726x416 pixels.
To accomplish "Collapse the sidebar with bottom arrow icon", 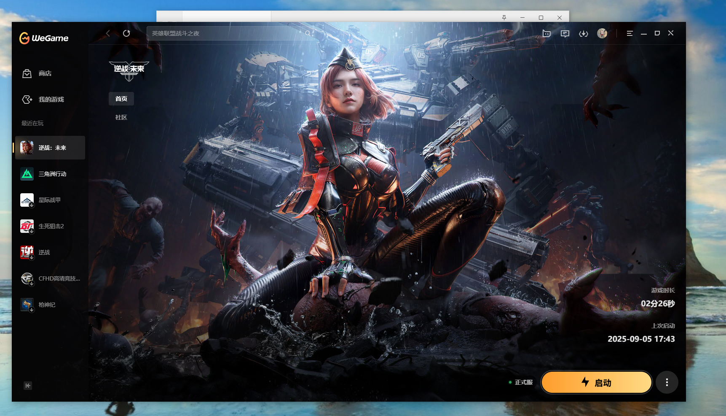I will pos(28,386).
